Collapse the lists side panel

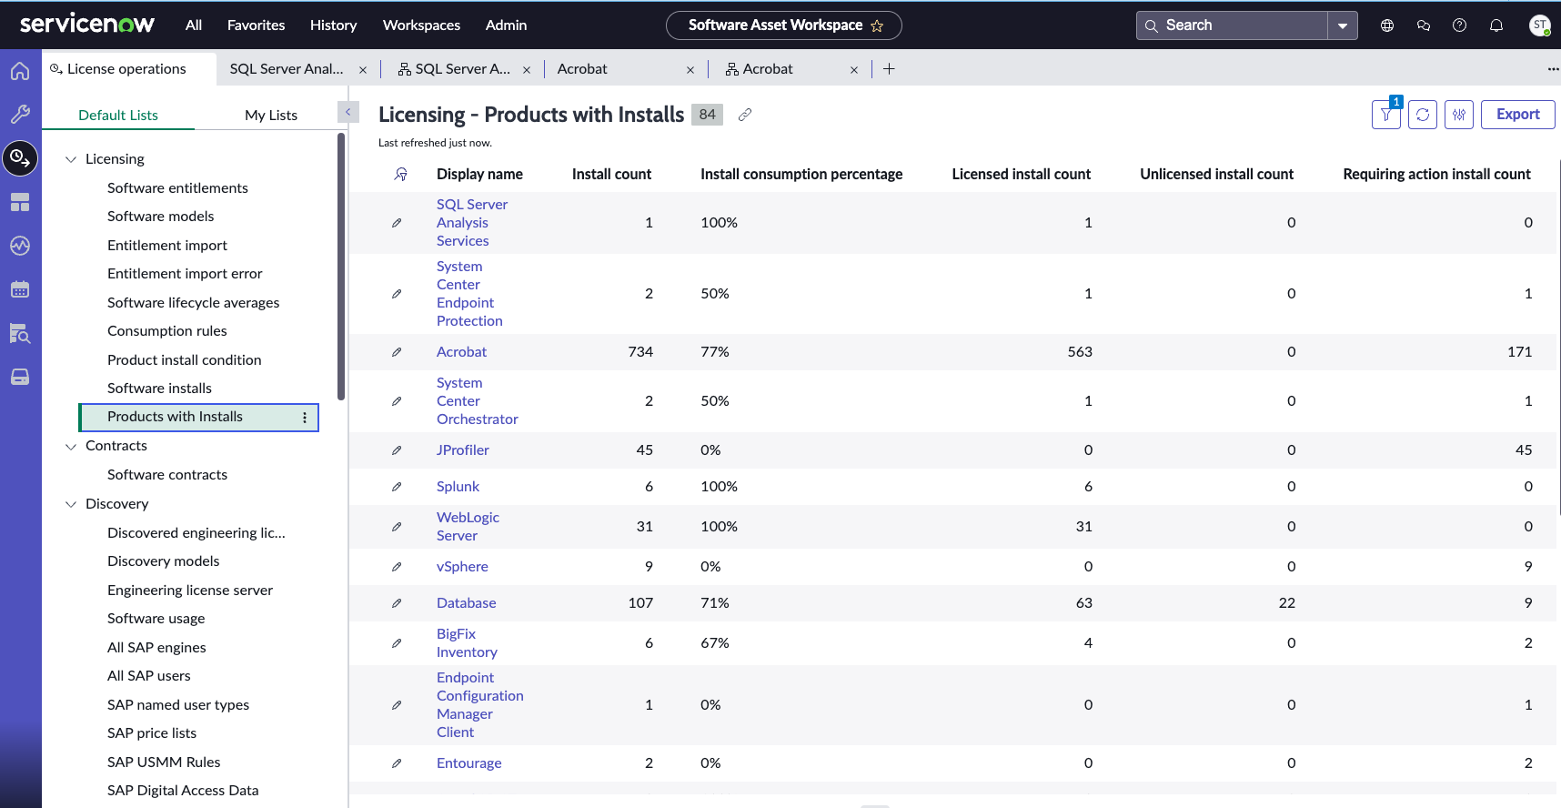coord(348,112)
